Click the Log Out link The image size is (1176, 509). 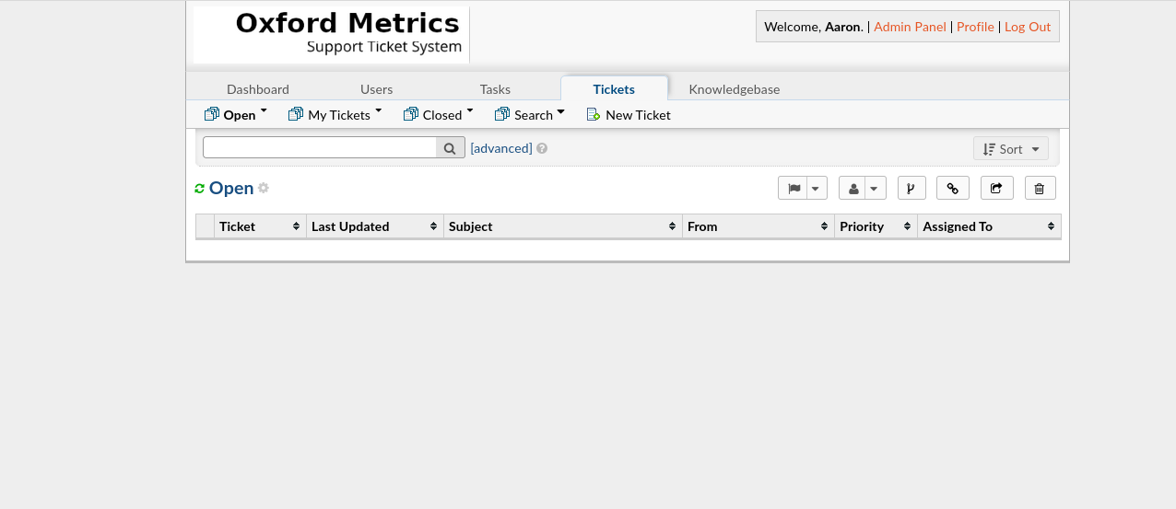pyautogui.click(x=1027, y=27)
